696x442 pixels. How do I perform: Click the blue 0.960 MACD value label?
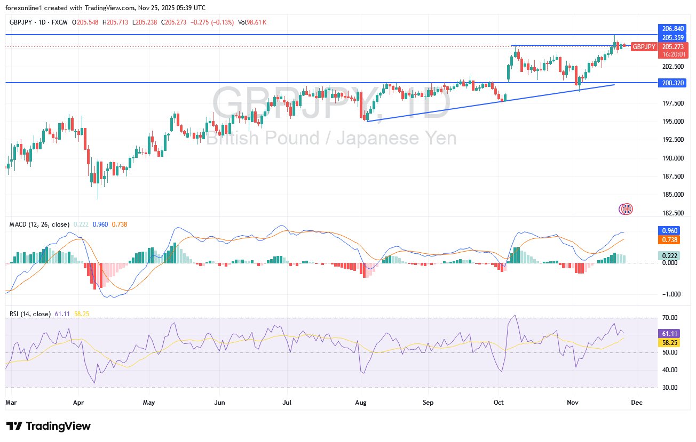click(x=669, y=231)
